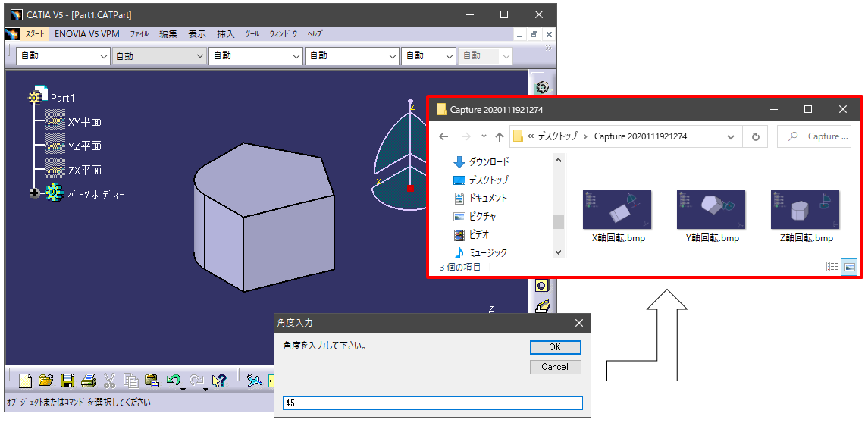Open the 挿入 menu
This screenshot has height=423, width=868.
coord(226,34)
